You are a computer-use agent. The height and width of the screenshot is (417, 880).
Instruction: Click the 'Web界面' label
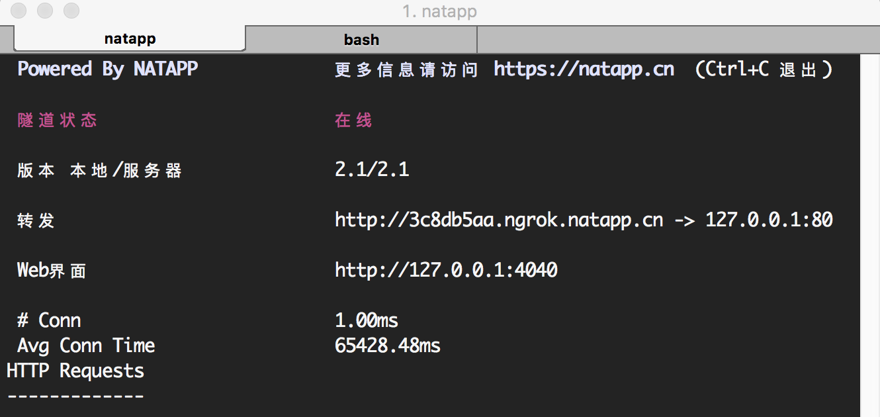[x=52, y=271]
